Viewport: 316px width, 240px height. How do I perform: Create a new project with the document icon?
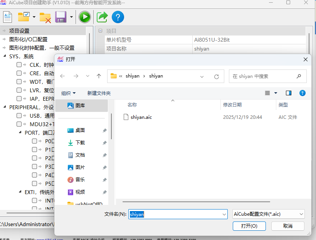pyautogui.click(x=7, y=17)
